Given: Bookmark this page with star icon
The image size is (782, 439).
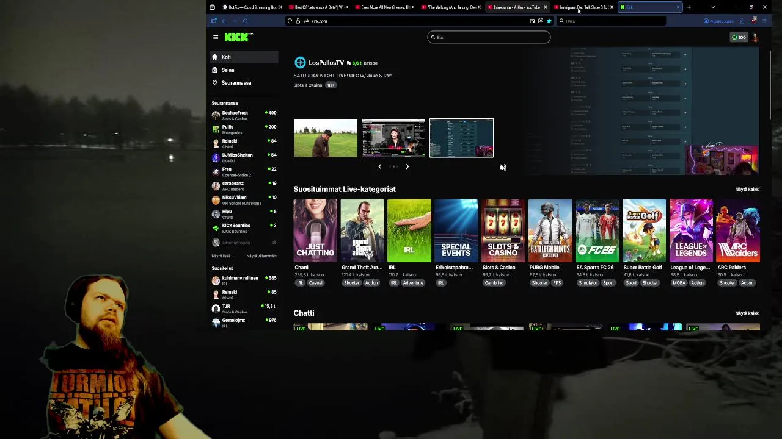Looking at the screenshot, I should 549,21.
